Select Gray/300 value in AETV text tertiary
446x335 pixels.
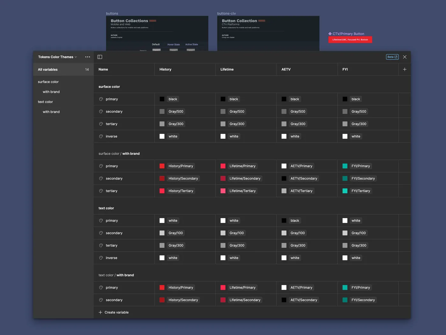pyautogui.click(x=298, y=245)
